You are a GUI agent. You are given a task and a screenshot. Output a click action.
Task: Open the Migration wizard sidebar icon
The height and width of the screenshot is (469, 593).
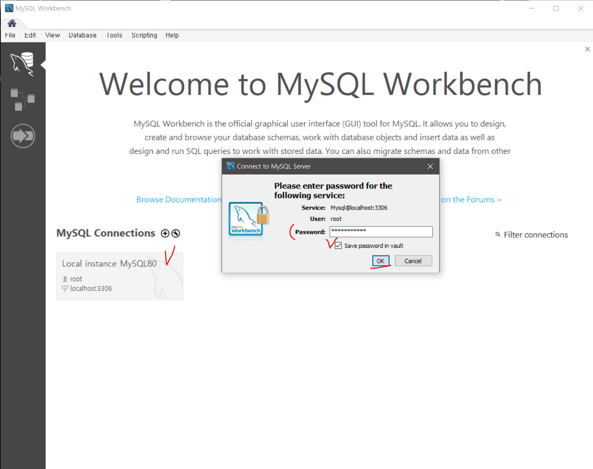(x=23, y=136)
